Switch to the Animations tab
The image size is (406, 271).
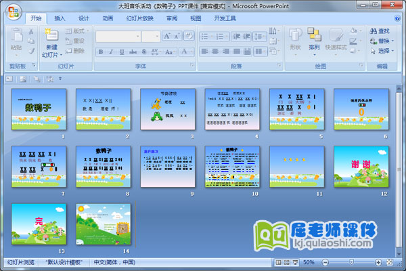pos(108,18)
